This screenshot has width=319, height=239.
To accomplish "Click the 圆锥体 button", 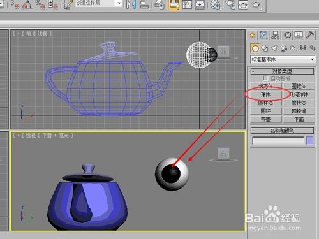I will pos(299,86).
